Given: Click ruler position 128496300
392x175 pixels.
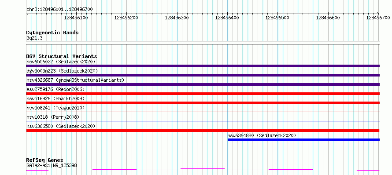Looking at the screenshot, I should (177, 18).
